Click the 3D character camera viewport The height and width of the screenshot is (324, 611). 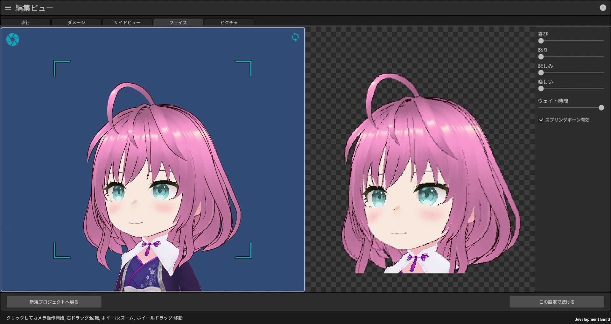point(153,159)
